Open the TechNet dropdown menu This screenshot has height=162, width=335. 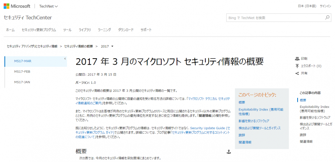pyautogui.click(x=49, y=6)
